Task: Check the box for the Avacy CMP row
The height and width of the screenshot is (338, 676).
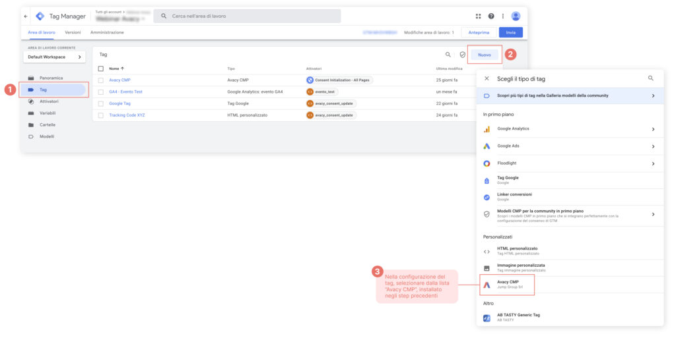Action: click(101, 80)
